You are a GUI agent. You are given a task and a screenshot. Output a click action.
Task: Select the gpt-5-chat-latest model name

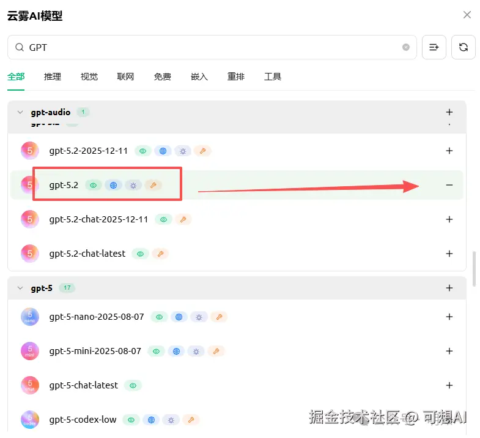coord(84,385)
